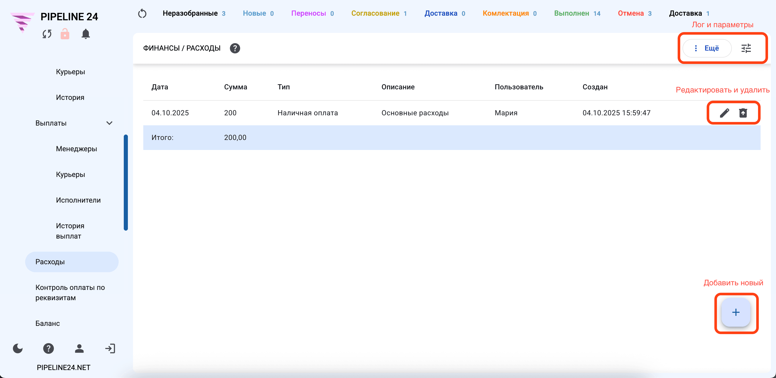Edit the 04.10.2025 expense with pencil
The width and height of the screenshot is (776, 378).
(724, 113)
